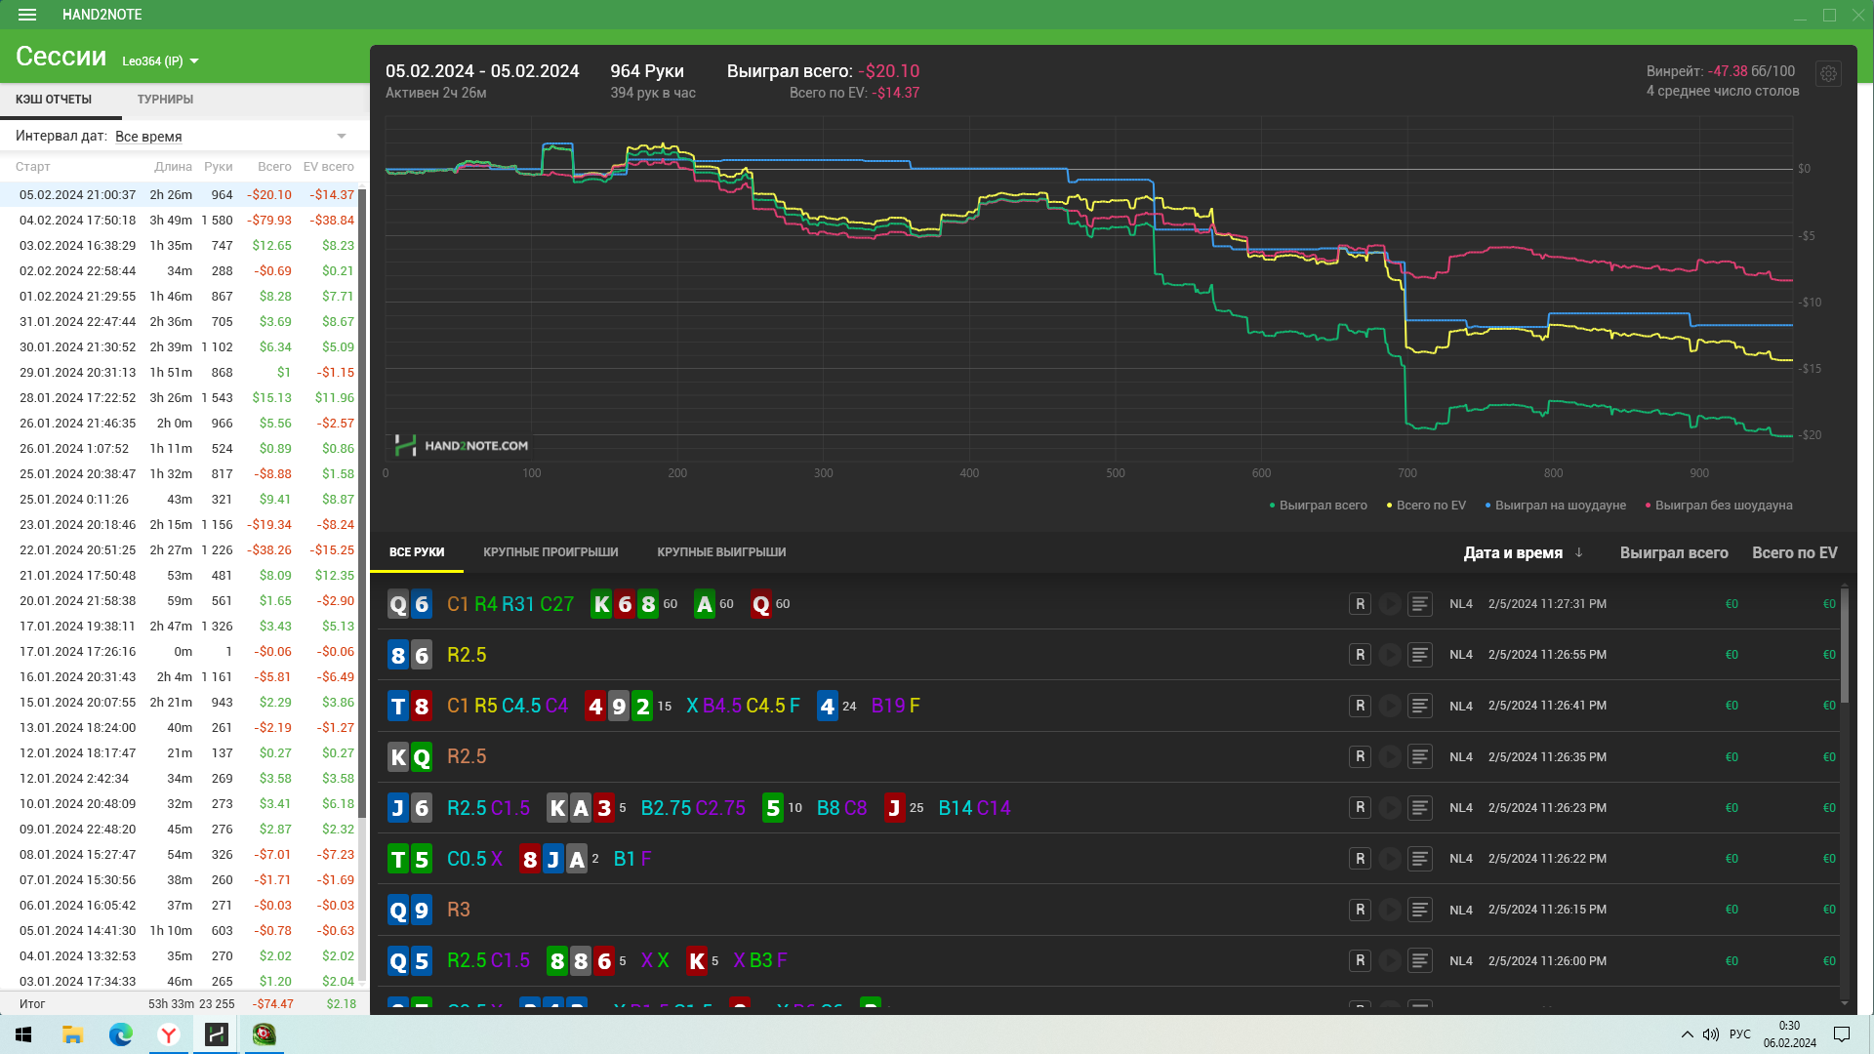Open text icon for Q5 hand row

(x=1420, y=960)
